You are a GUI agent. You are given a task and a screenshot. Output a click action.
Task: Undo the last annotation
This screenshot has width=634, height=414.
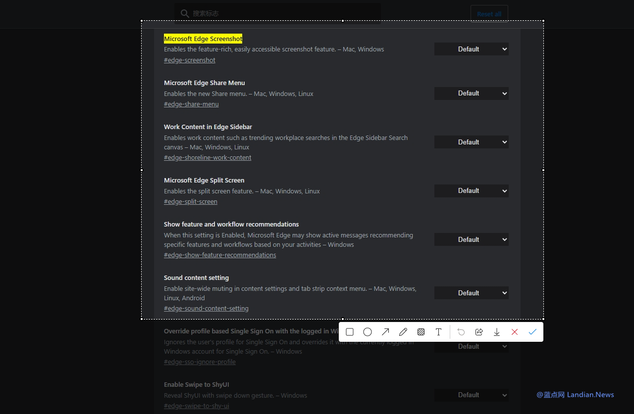click(x=461, y=332)
